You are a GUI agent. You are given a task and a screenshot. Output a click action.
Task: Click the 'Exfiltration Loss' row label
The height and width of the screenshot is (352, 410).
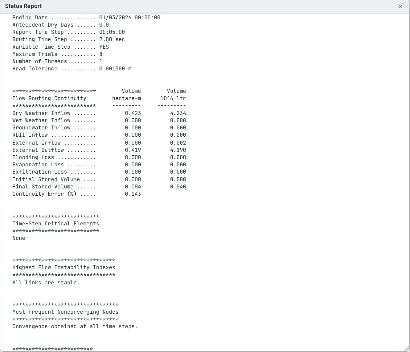pos(40,172)
